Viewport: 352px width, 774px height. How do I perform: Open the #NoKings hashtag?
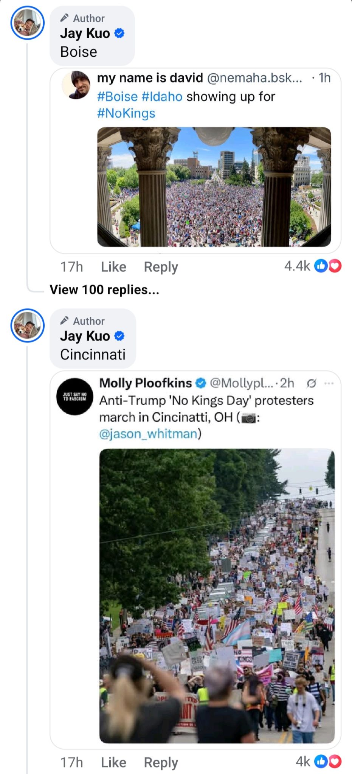pos(126,113)
